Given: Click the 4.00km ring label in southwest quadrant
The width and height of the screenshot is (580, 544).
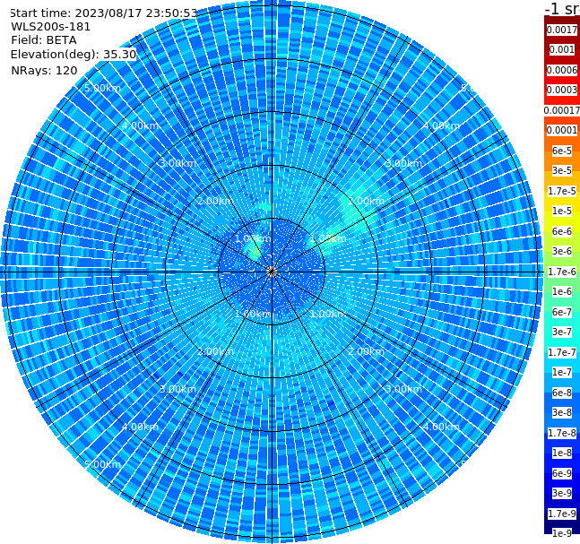Looking at the screenshot, I should click(140, 427).
